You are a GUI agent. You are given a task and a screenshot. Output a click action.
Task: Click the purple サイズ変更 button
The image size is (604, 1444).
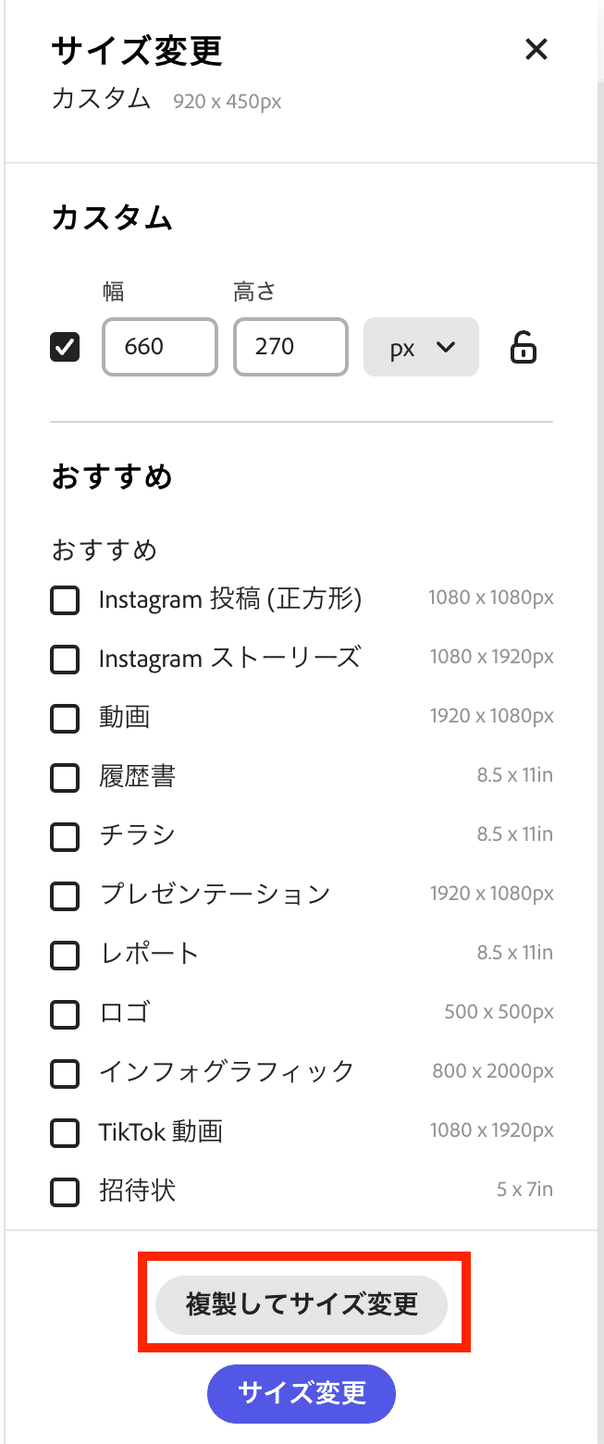pos(302,1393)
